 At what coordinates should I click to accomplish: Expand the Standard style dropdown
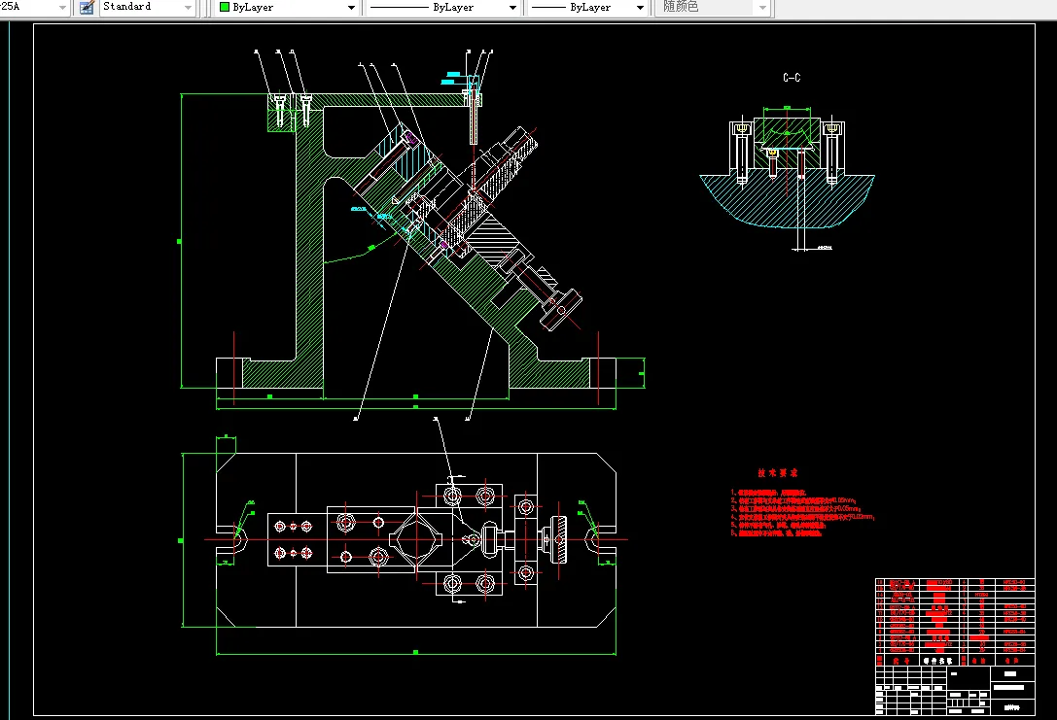pos(188,8)
